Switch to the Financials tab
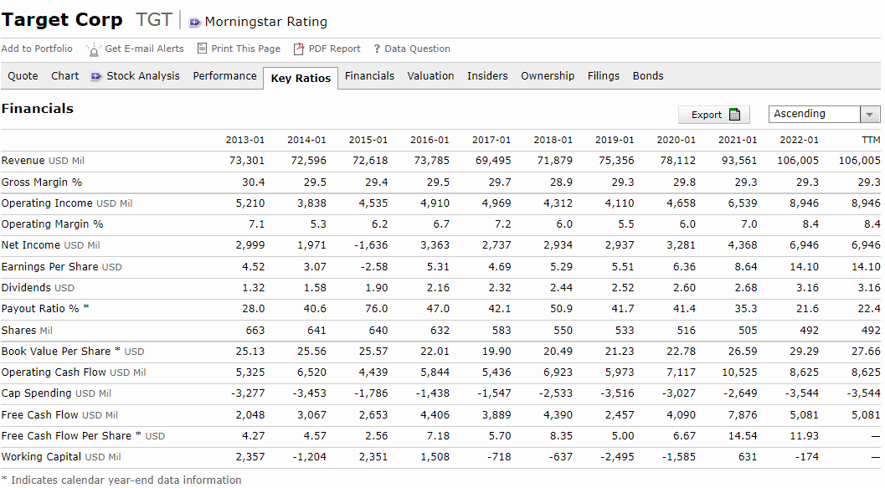The width and height of the screenshot is (885, 488). click(369, 76)
